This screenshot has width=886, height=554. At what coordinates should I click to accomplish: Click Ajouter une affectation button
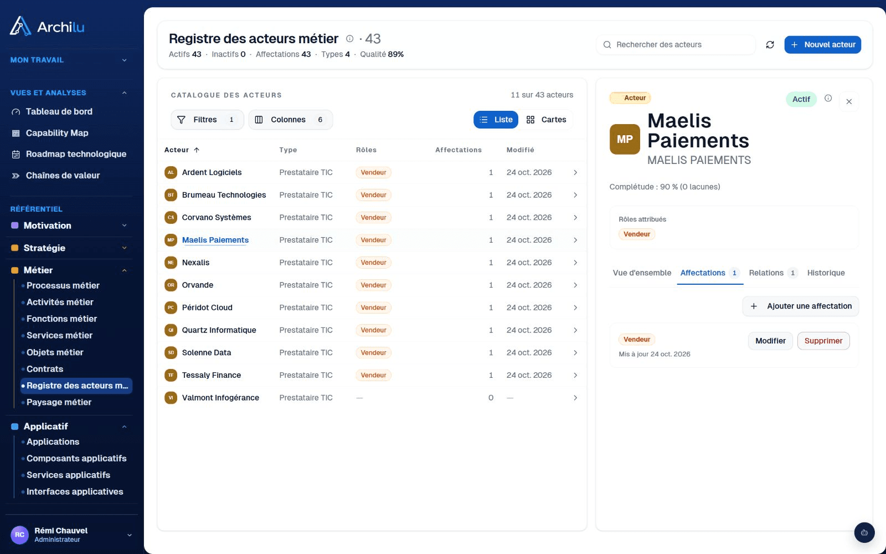800,306
